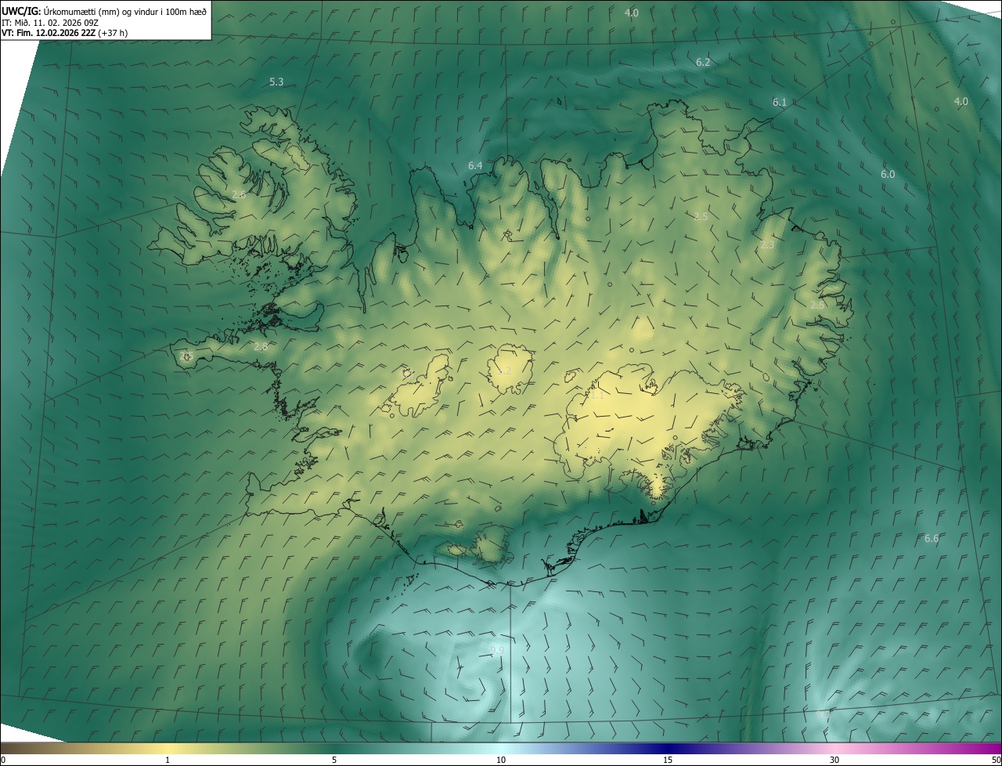The height and width of the screenshot is (766, 1002).
Task: Click the 0 tick on the color scale
Action: (x=3, y=760)
